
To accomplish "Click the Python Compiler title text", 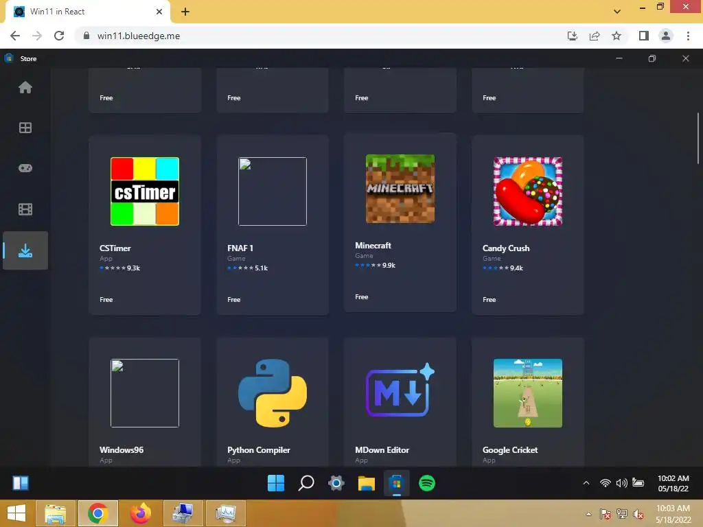I will [x=259, y=450].
